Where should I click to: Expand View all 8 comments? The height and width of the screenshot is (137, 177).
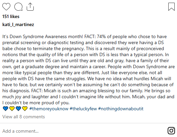pos(24,117)
